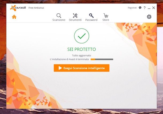Viewport: 163px width, 114px height.
Task: Open the feedback chat bubble icon
Action: (x=140, y=8)
